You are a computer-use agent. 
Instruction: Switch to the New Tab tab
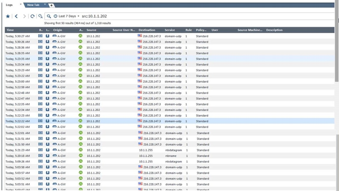tap(33, 5)
